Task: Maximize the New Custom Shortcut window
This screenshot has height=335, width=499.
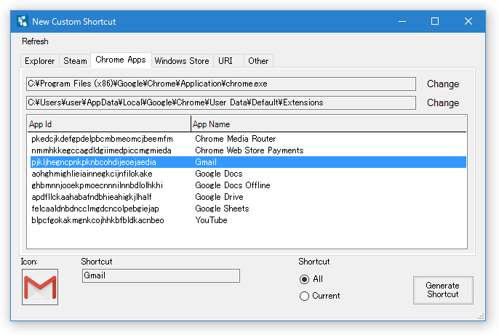Action: click(x=435, y=21)
